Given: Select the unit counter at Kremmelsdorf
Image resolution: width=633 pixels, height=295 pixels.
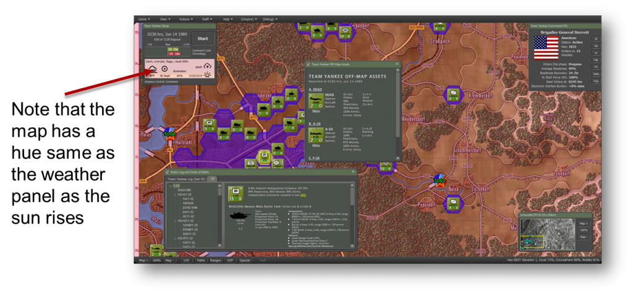Looking at the screenshot, I should point(454,94).
